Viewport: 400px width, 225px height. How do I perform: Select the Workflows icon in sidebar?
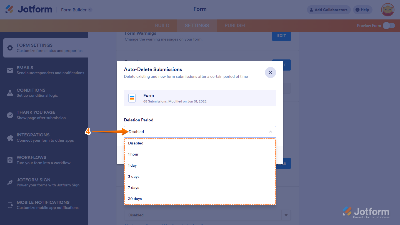[x=10, y=160]
